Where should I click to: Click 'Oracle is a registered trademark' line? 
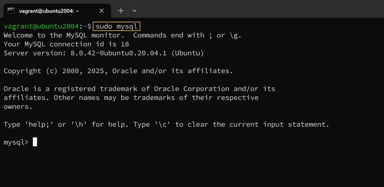[x=139, y=89]
